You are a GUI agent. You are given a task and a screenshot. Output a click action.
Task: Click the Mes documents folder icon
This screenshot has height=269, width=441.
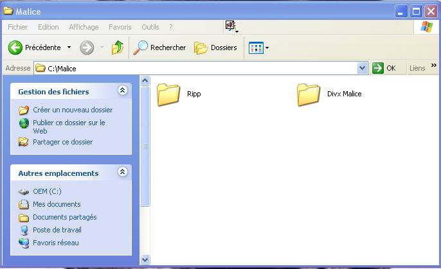point(24,204)
